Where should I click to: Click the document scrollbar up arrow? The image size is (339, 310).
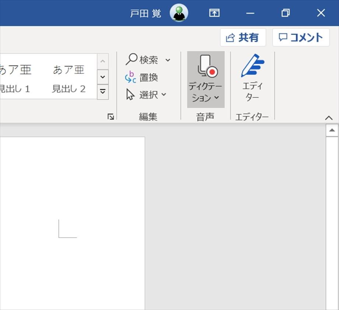pyautogui.click(x=332, y=129)
